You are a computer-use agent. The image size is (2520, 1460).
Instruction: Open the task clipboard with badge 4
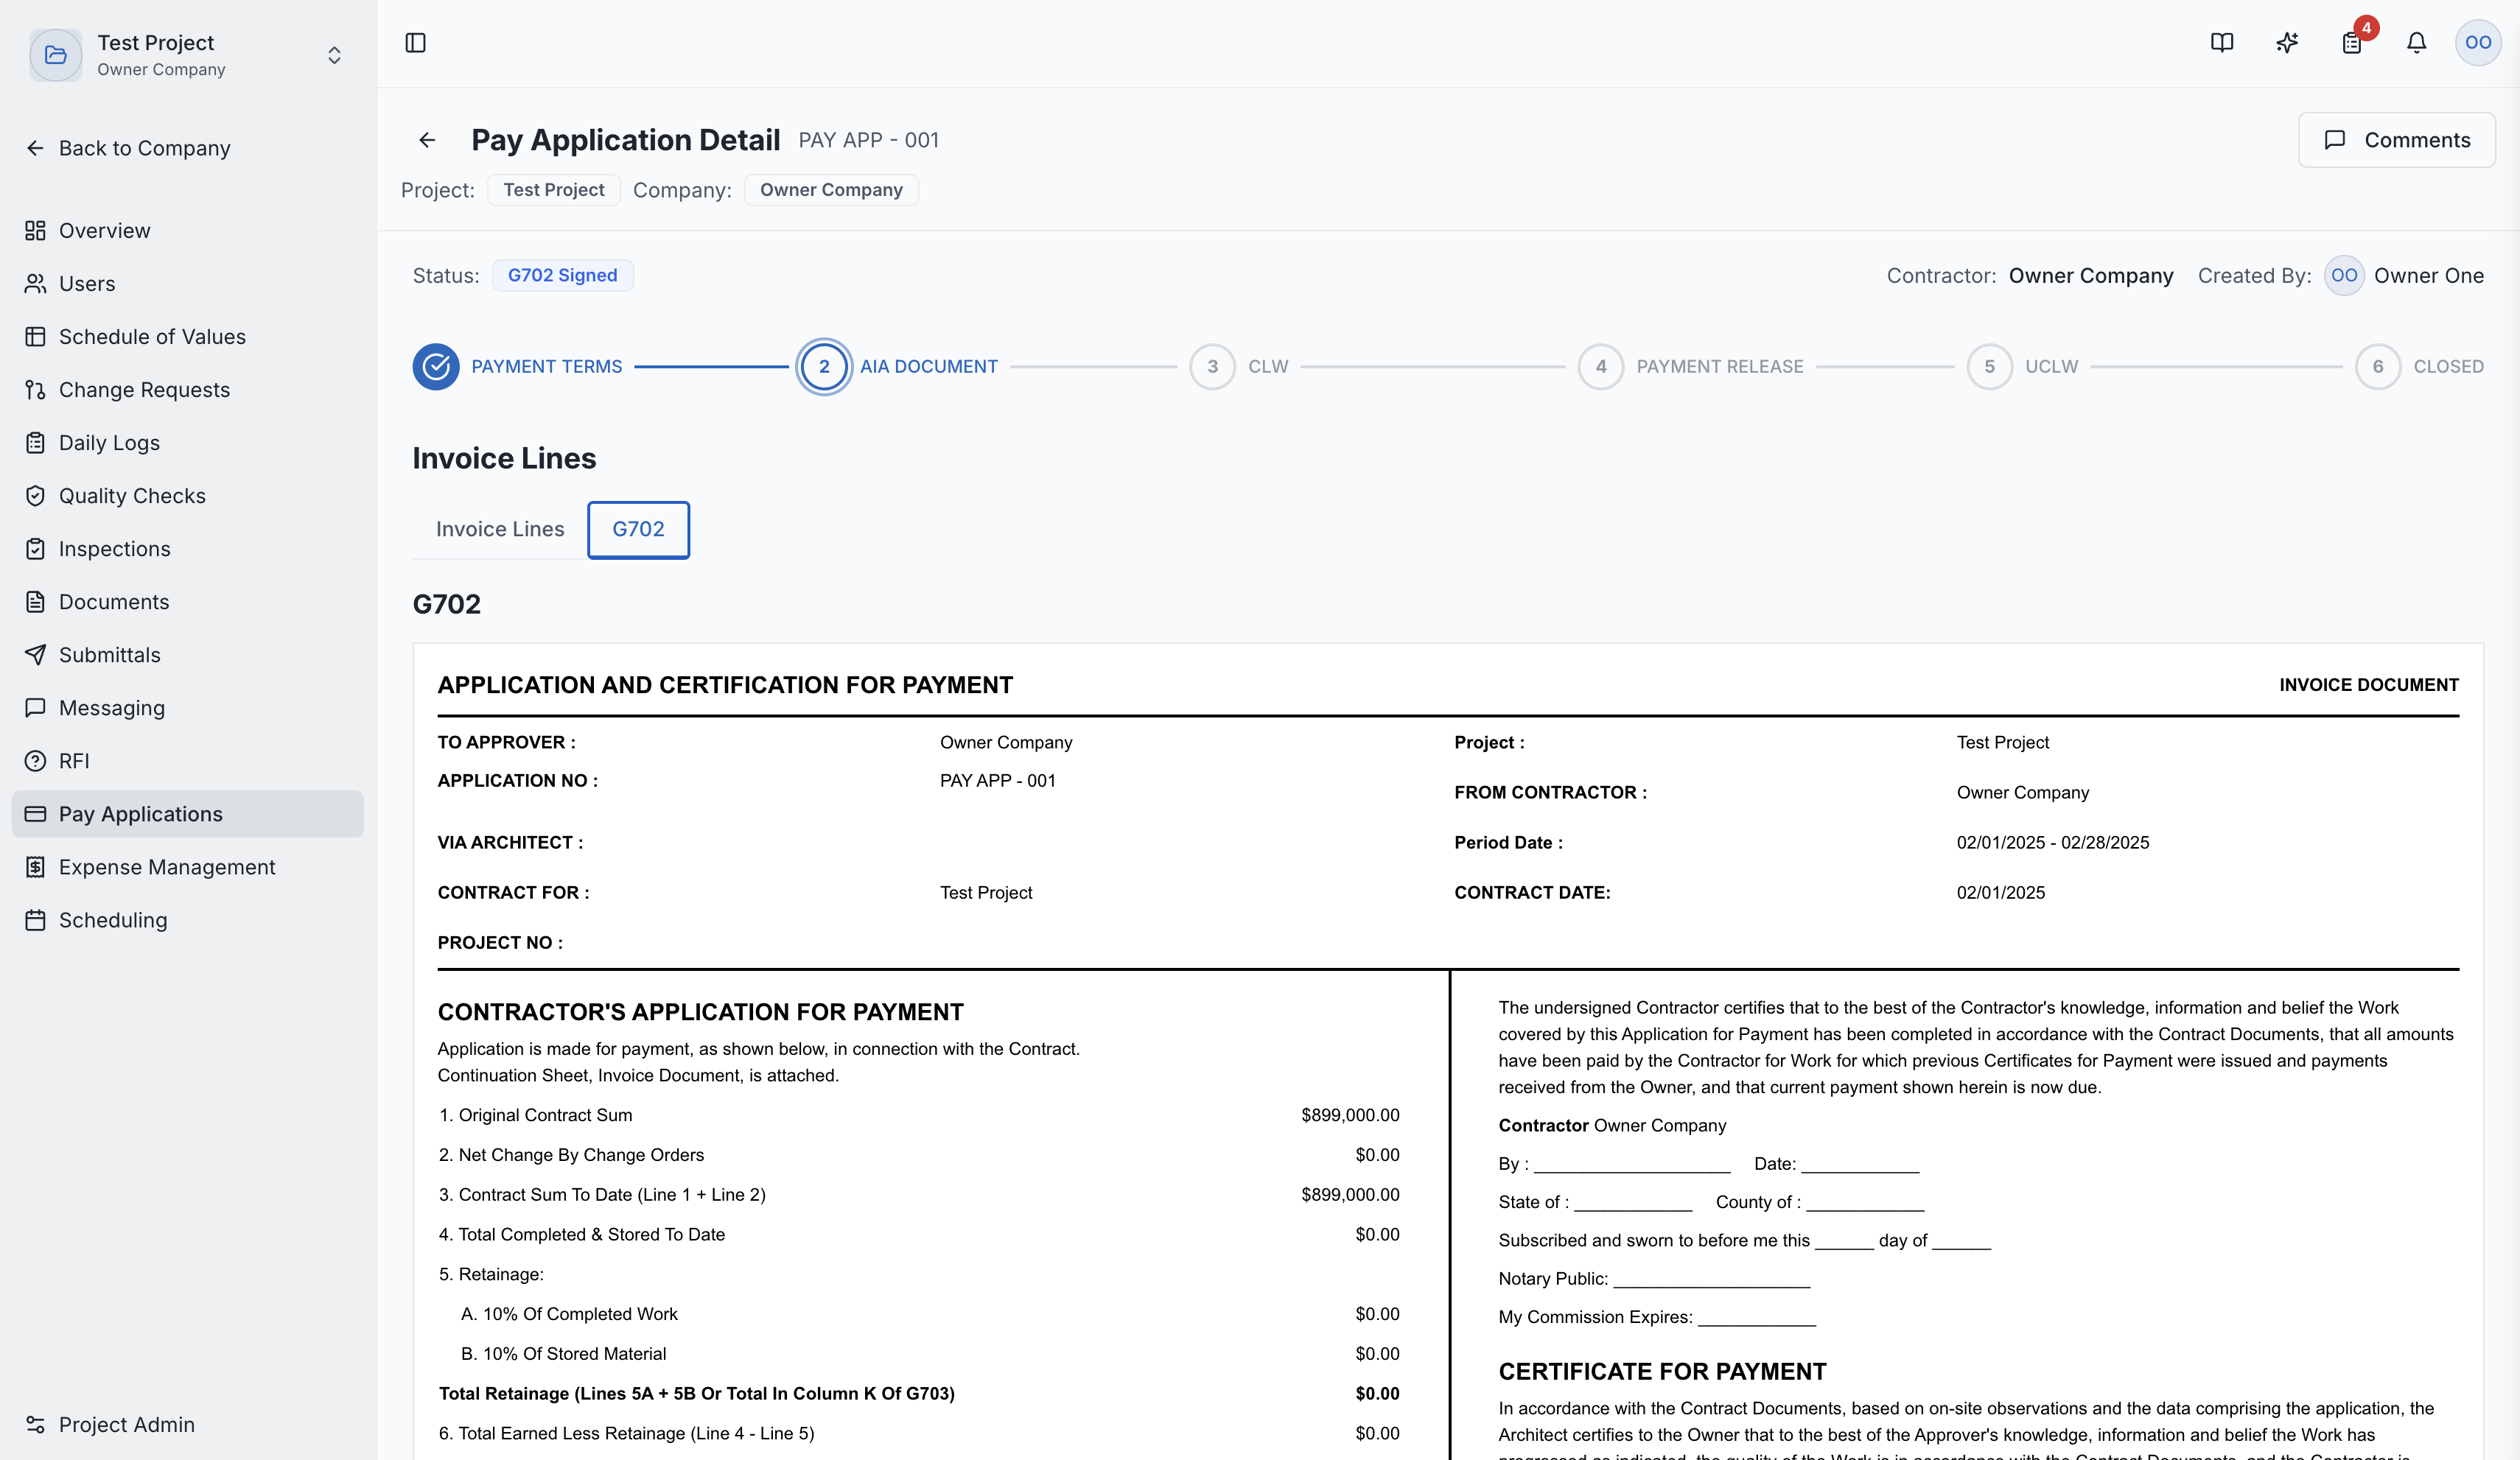coord(2352,43)
